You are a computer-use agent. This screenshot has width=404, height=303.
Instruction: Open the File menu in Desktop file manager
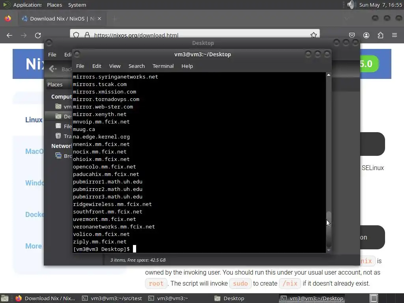[52, 54]
